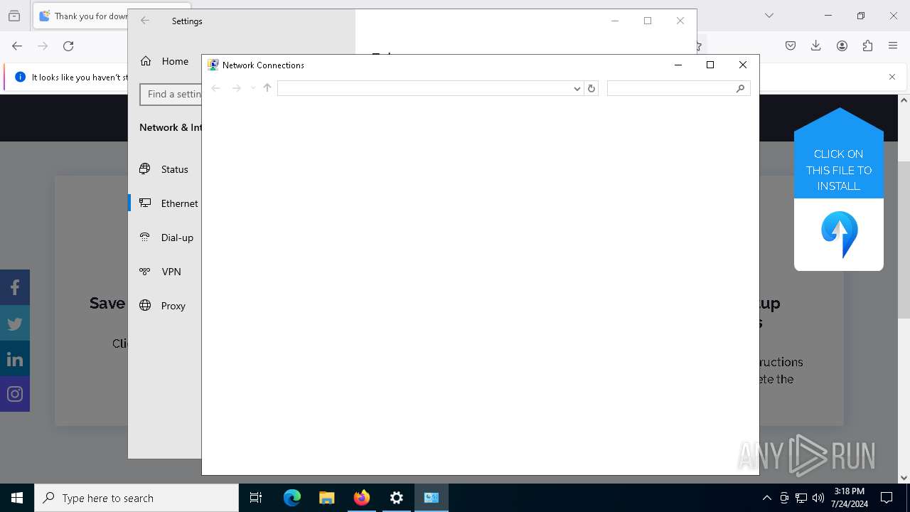Click the Find a setting search box
The height and width of the screenshot is (512, 910).
[x=171, y=94]
